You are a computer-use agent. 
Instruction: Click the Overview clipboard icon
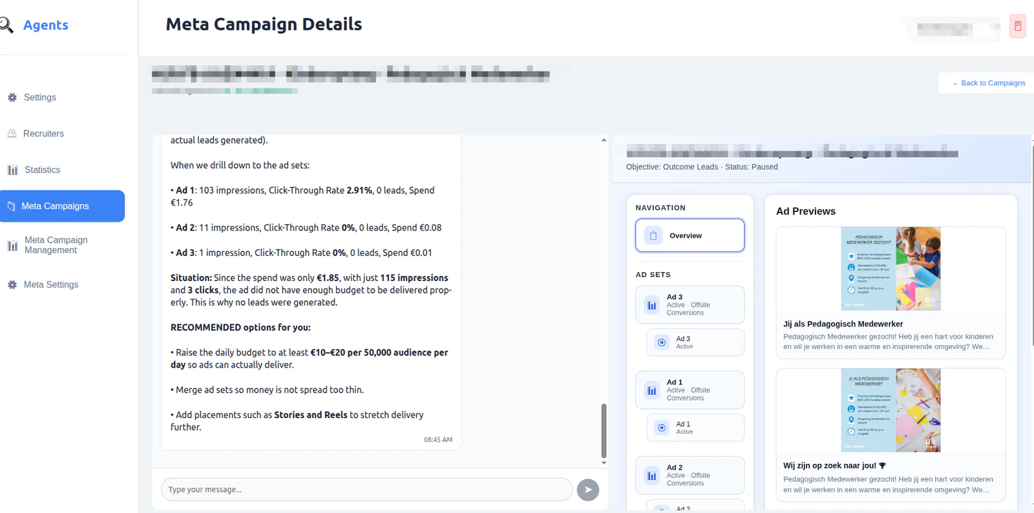653,236
